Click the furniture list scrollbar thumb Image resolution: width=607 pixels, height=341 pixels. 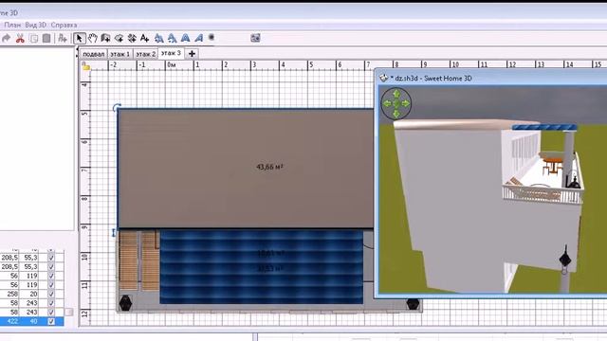[x=69, y=312]
